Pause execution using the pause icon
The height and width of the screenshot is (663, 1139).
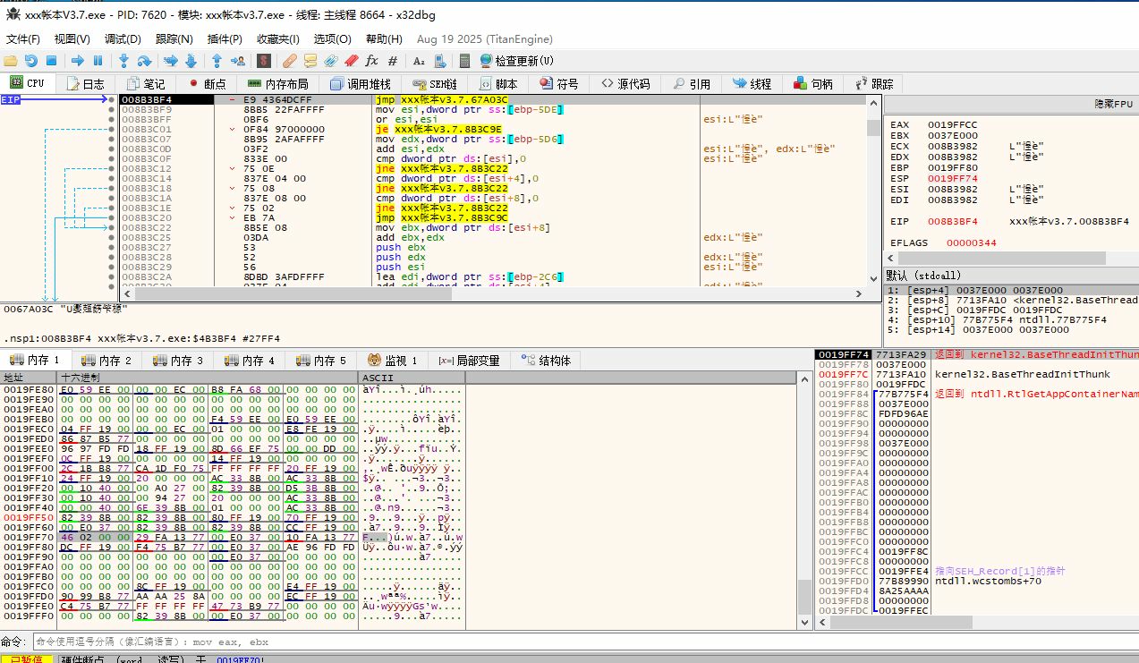click(98, 61)
